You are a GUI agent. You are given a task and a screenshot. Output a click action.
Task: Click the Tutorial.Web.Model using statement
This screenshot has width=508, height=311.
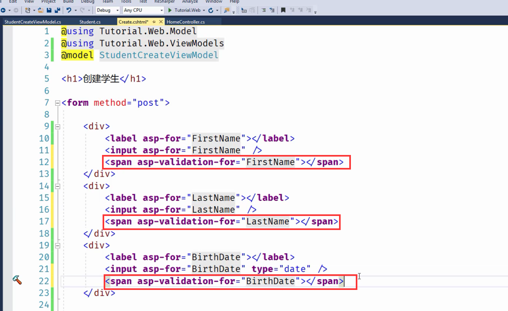[128, 31]
